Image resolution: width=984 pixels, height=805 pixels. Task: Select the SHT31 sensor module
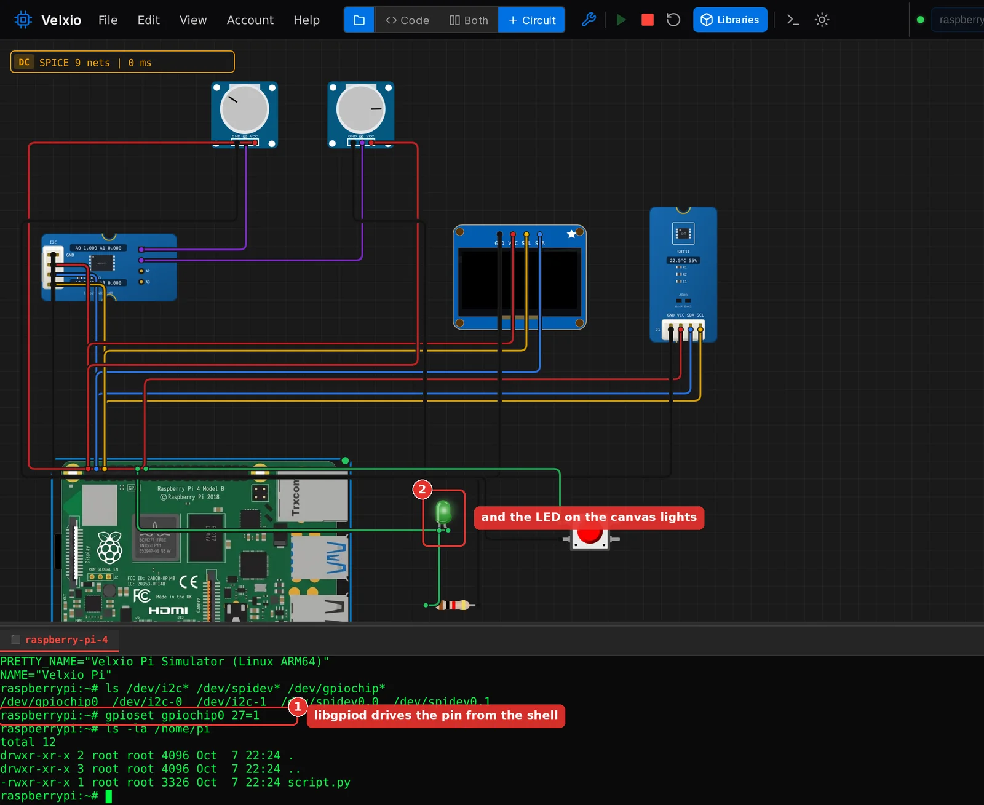[683, 274]
